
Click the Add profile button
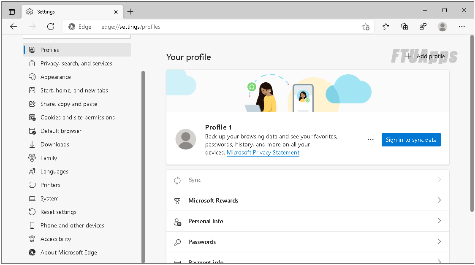pyautogui.click(x=426, y=56)
